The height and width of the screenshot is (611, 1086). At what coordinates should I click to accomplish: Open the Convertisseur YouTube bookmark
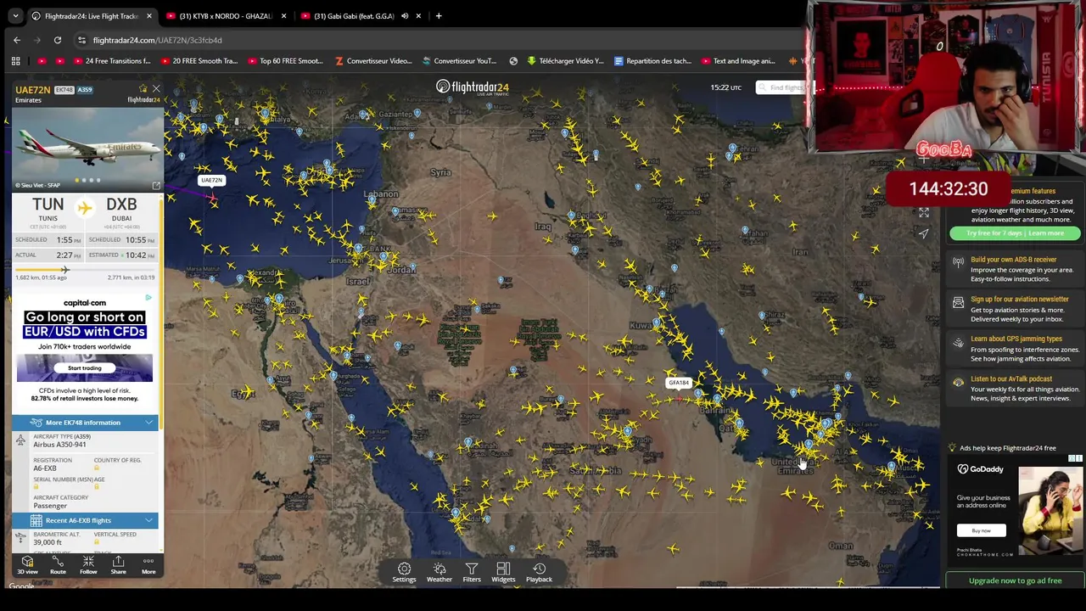click(x=458, y=61)
